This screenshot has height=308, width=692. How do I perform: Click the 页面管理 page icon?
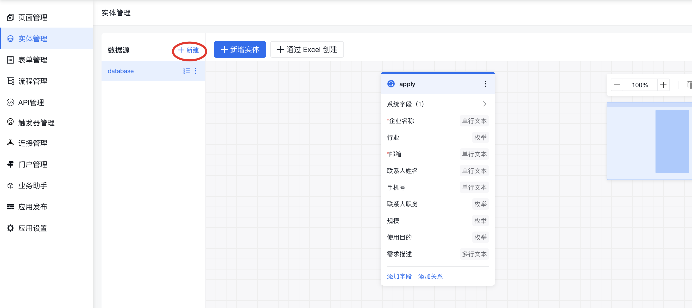coord(10,17)
